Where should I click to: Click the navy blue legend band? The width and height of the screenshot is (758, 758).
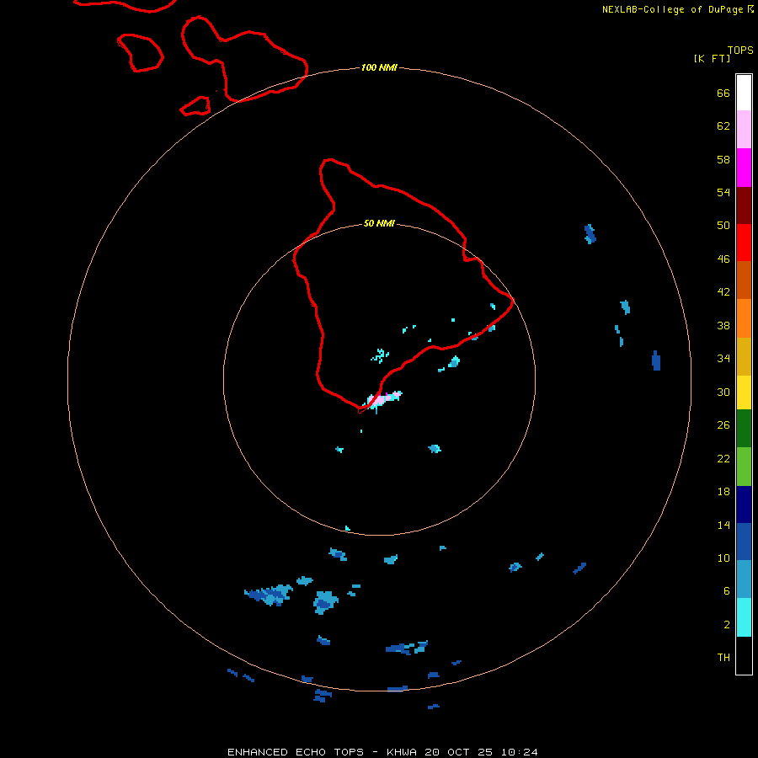[x=744, y=504]
